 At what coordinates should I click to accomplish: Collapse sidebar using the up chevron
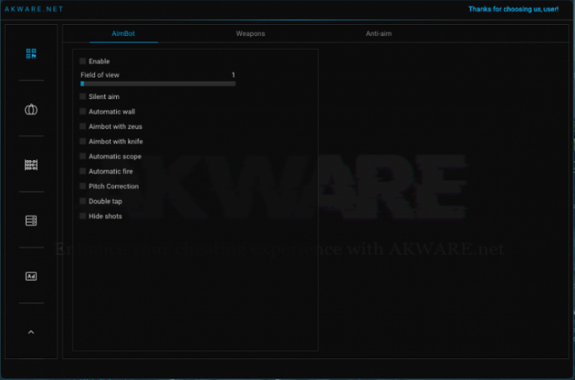coord(31,332)
